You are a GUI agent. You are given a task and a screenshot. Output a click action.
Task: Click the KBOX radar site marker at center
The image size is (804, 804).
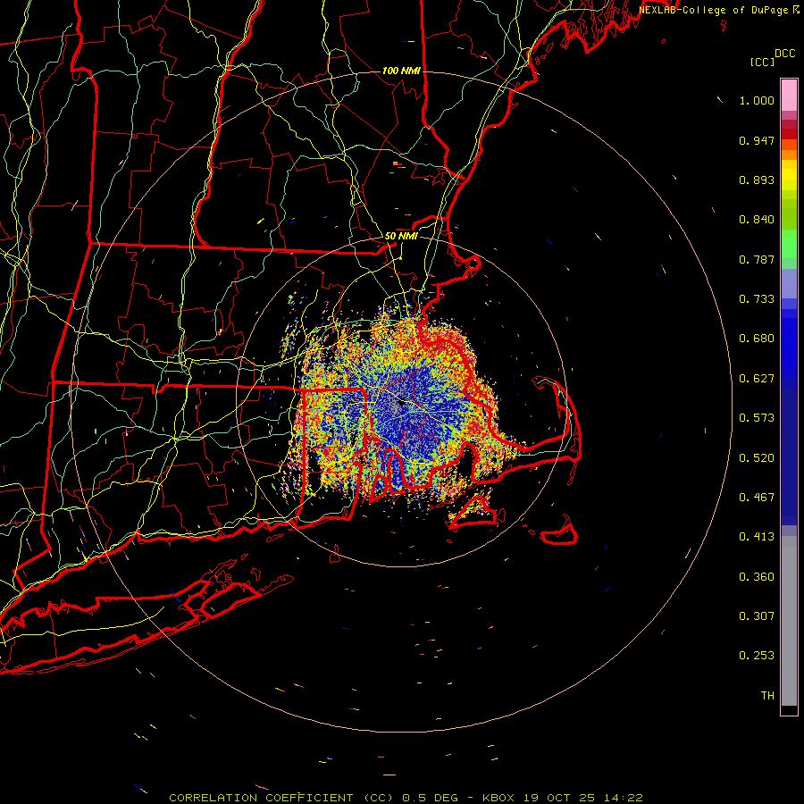coord(401,404)
